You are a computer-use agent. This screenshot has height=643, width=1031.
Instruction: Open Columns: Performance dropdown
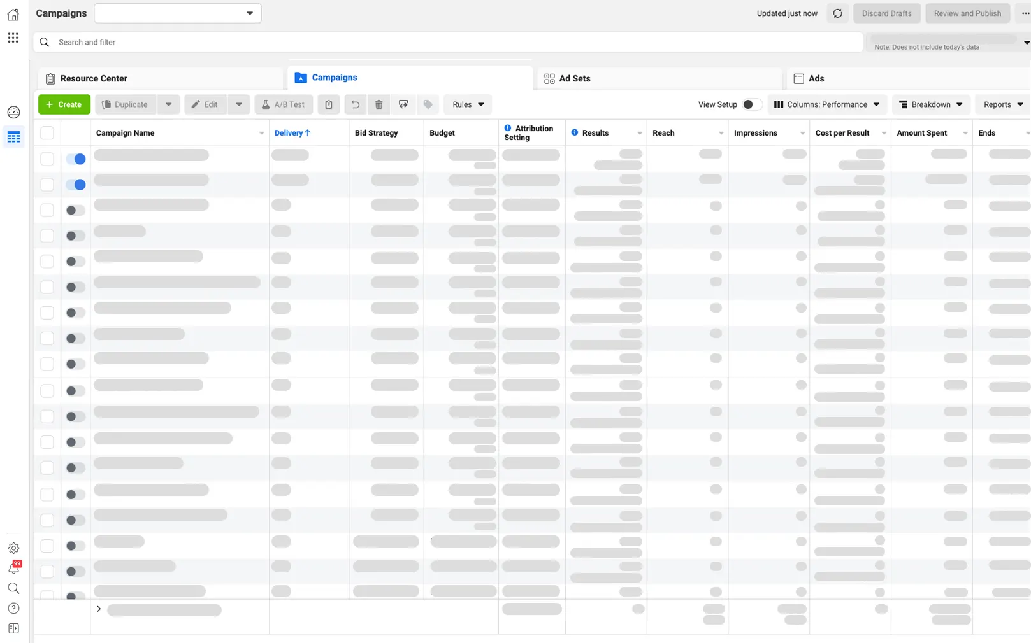click(x=826, y=104)
